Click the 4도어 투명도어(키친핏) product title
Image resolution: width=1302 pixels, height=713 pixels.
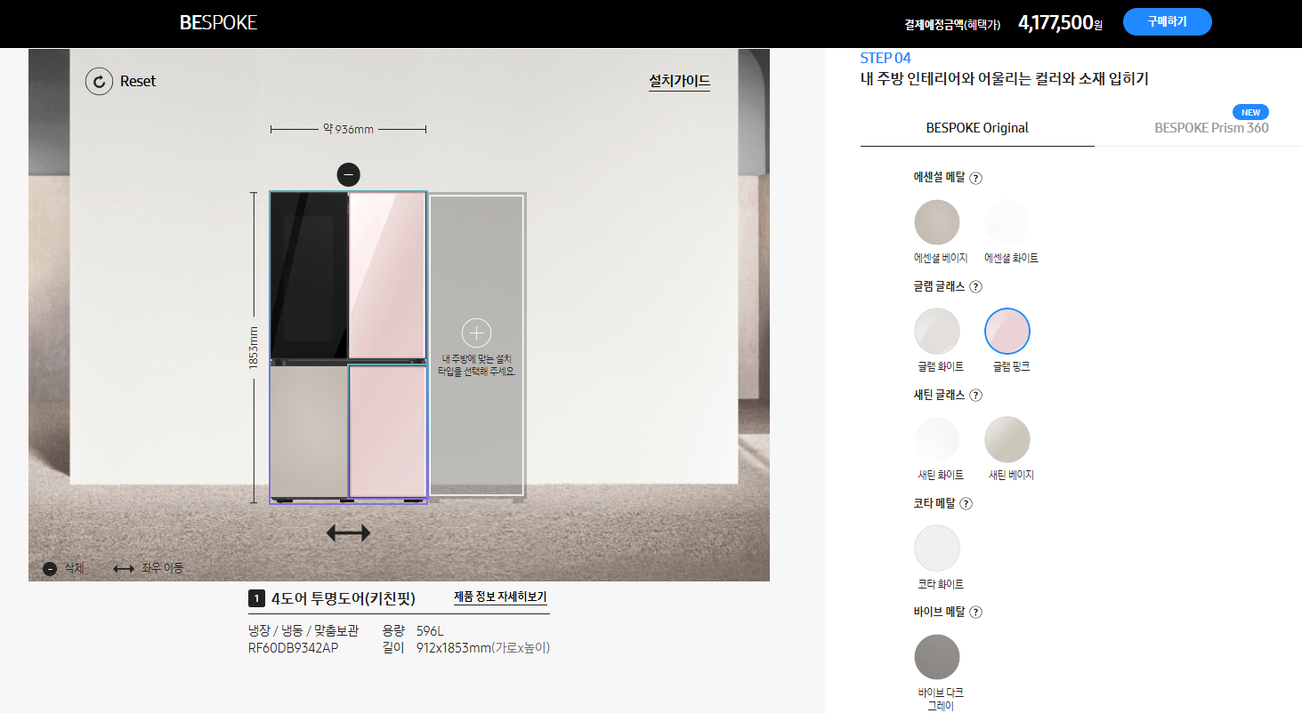click(344, 598)
